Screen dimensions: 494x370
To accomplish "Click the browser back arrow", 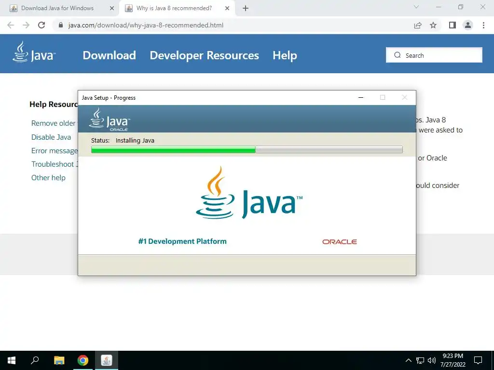I will pyautogui.click(x=11, y=25).
